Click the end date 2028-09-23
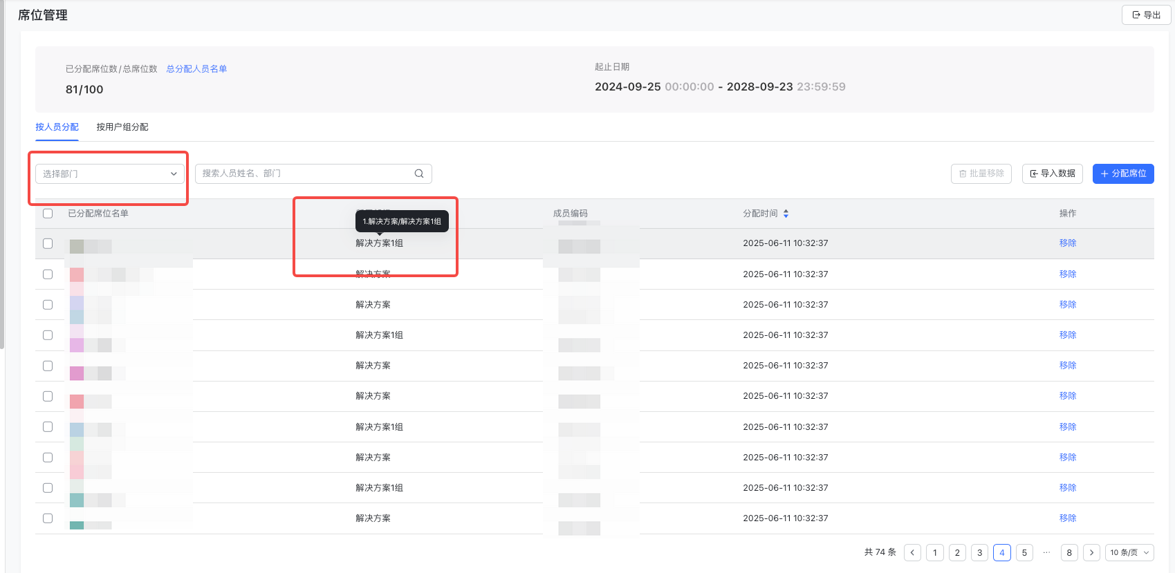The width and height of the screenshot is (1175, 573). [760, 86]
